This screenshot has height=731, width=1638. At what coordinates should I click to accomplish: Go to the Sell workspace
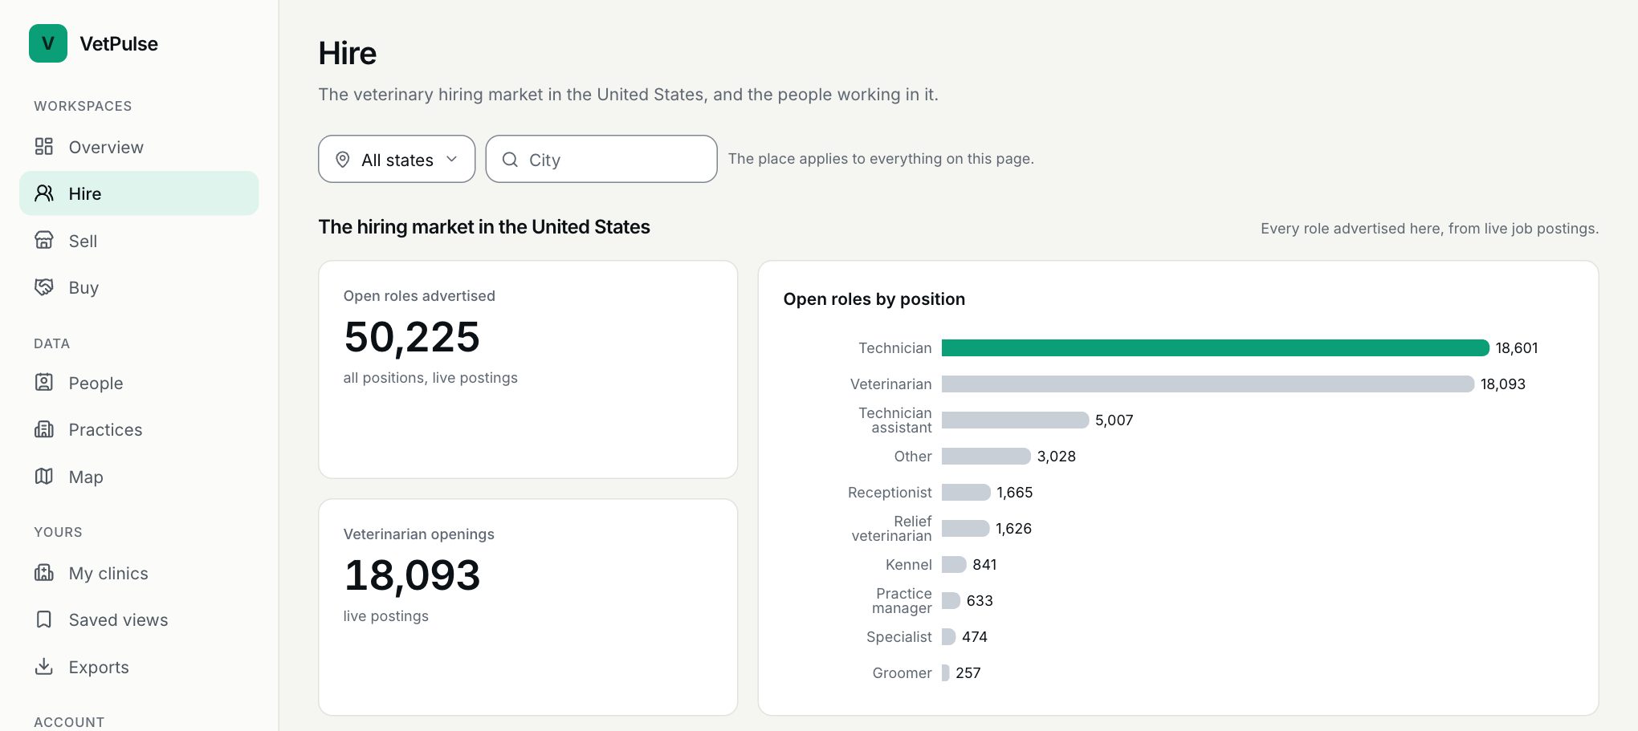click(x=139, y=241)
